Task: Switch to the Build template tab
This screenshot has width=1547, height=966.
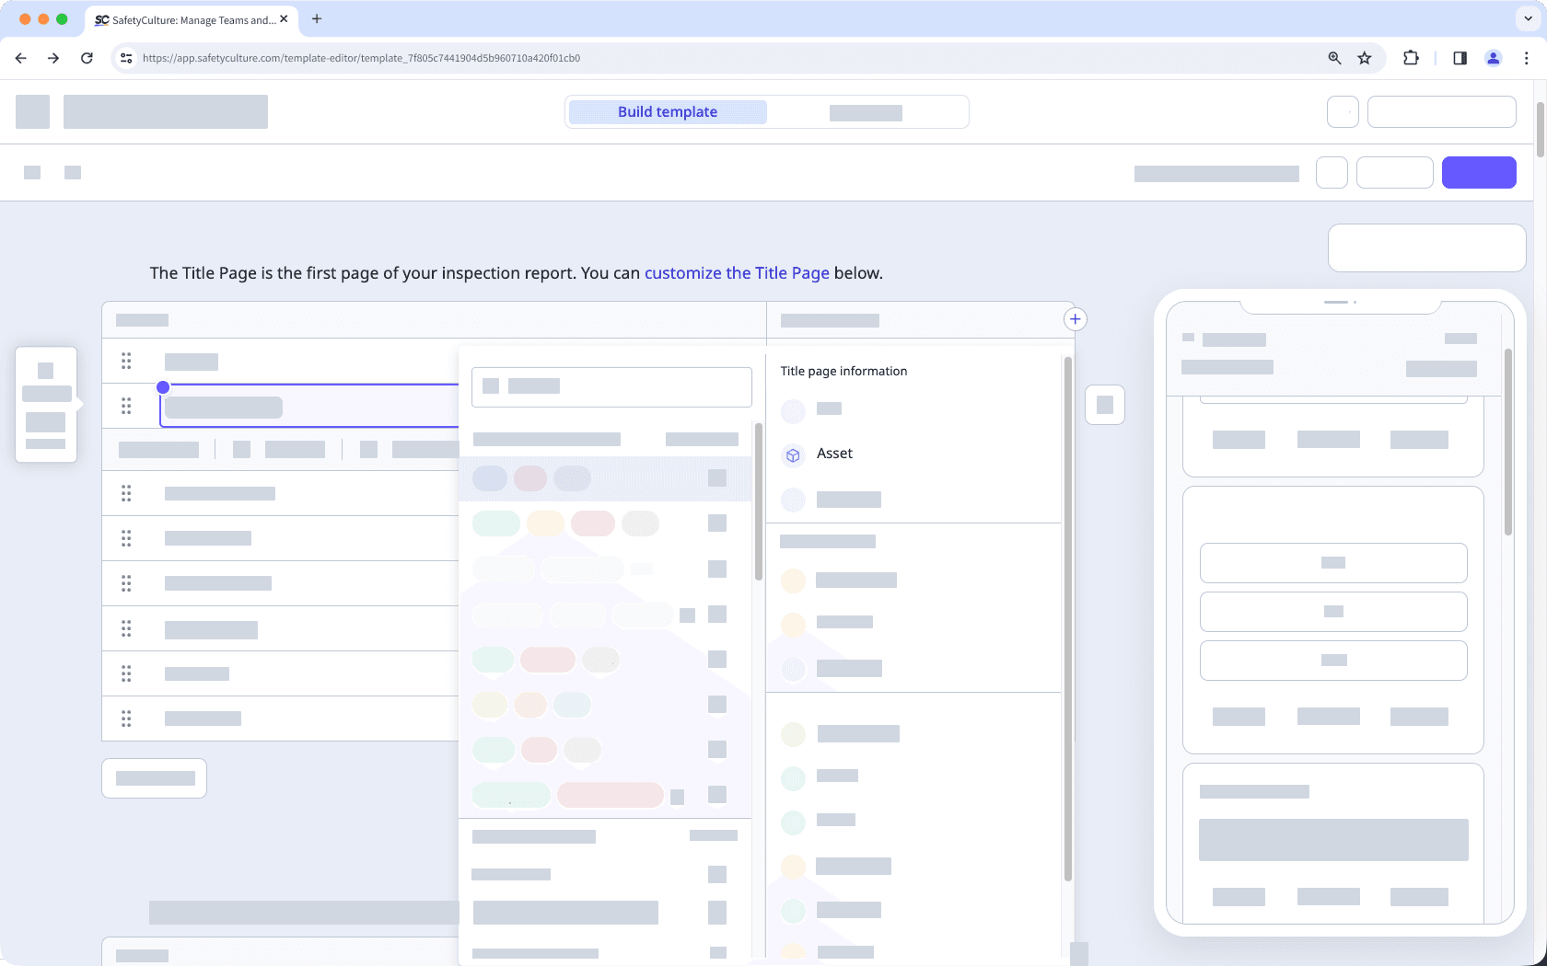Action: (667, 111)
